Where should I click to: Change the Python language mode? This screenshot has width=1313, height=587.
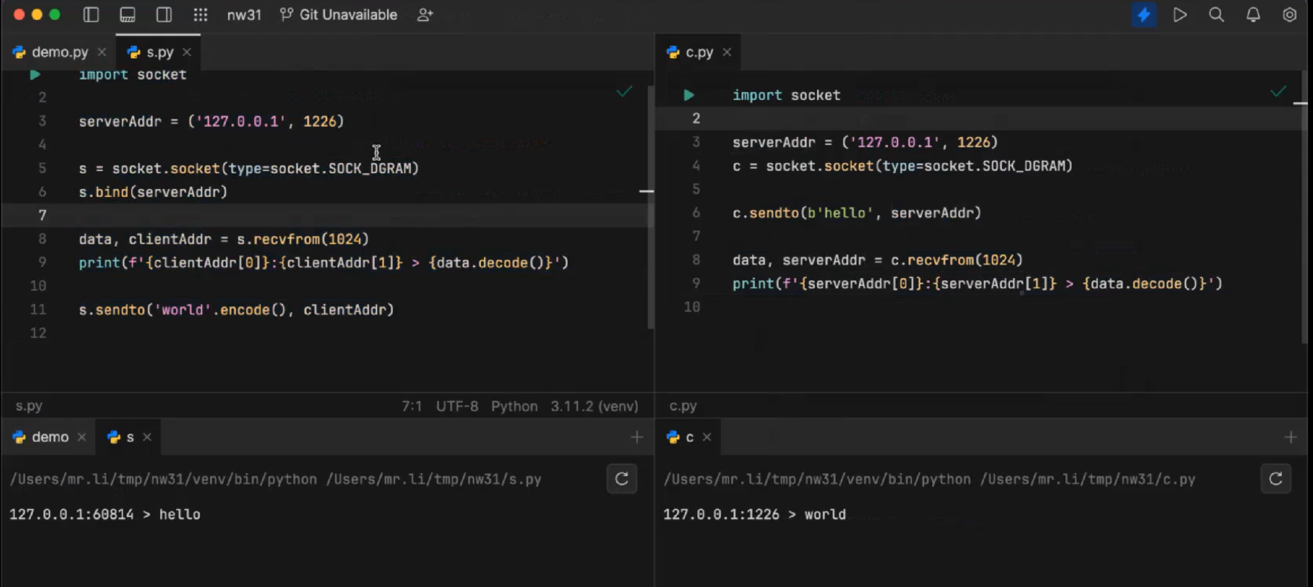coord(514,406)
